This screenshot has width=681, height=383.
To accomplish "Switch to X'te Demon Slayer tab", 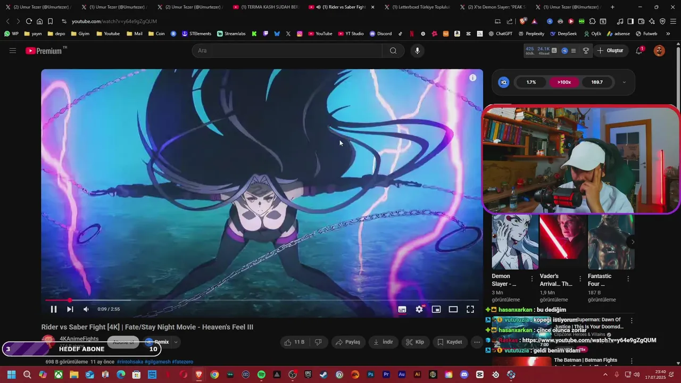I will point(493,7).
